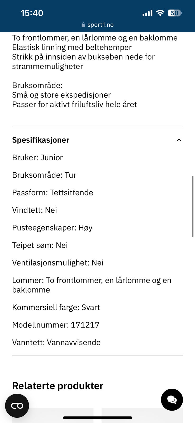The height and width of the screenshot is (423, 195).
Task: Tap the Wi-Fi icon in status bar
Action: (x=160, y=13)
